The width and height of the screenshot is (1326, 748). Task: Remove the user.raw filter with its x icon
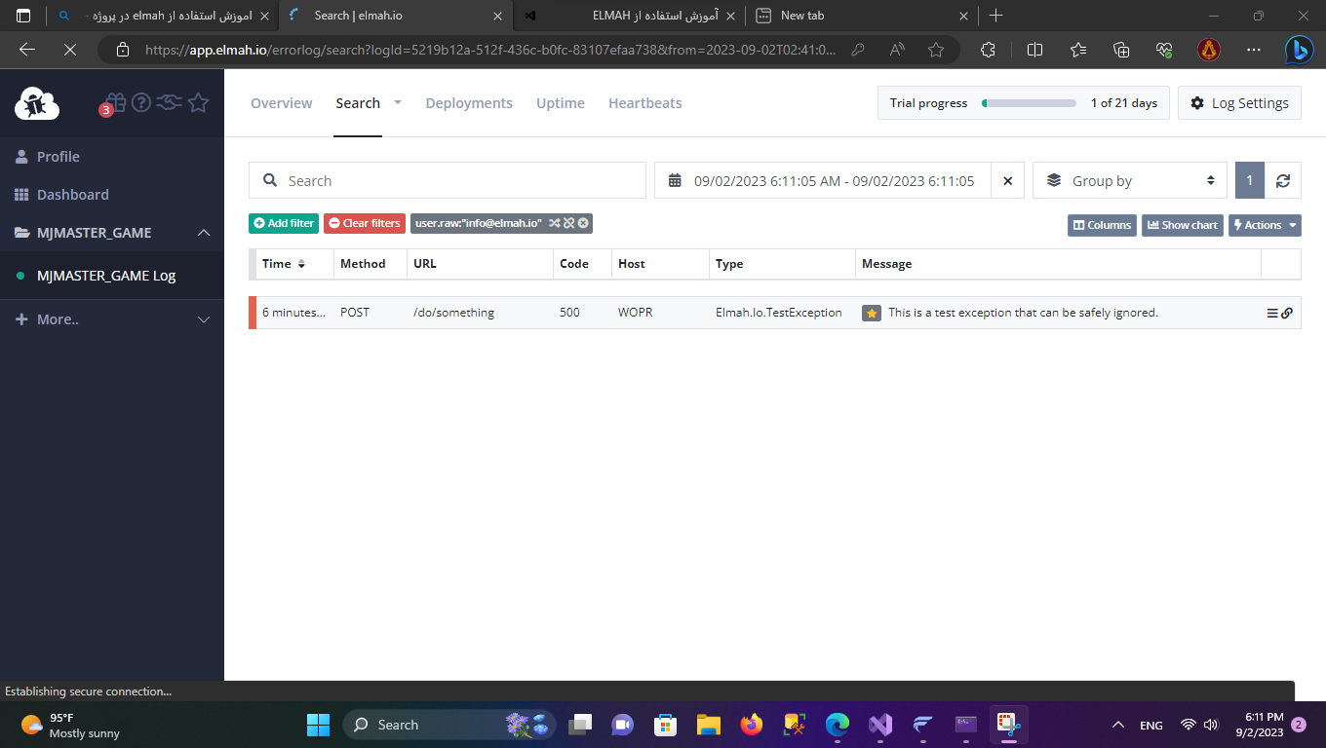click(583, 223)
